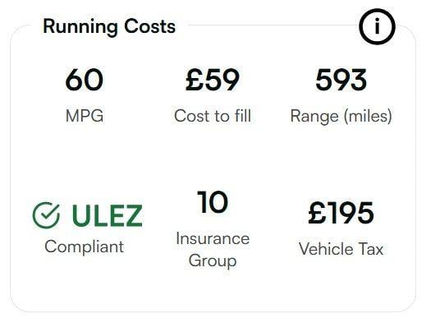This screenshot has height=332, width=431.
Task: Click the £195 vehicle tax amount
Action: click(341, 213)
